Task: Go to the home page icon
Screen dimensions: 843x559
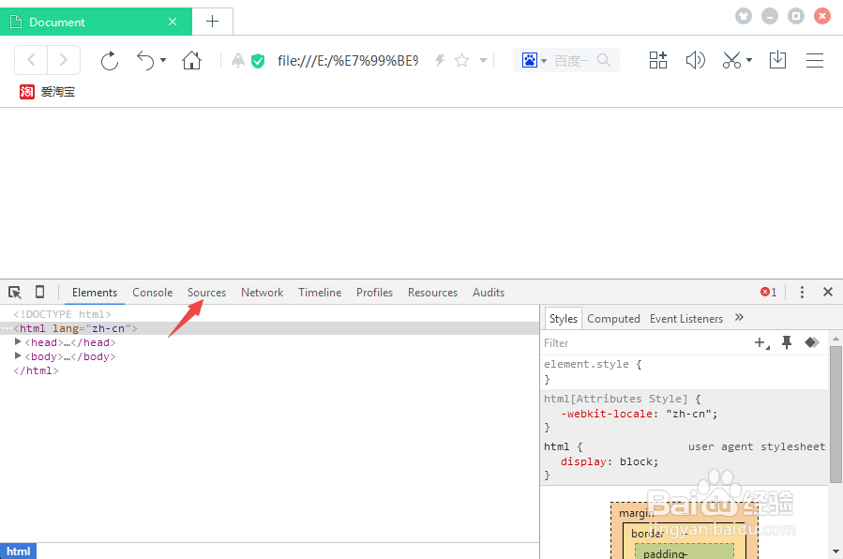Action: click(x=191, y=60)
